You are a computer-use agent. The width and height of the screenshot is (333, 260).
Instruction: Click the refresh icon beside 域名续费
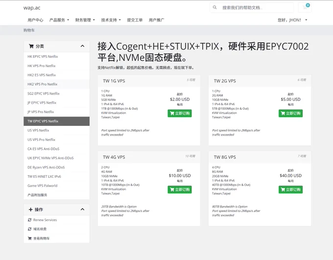(30, 229)
